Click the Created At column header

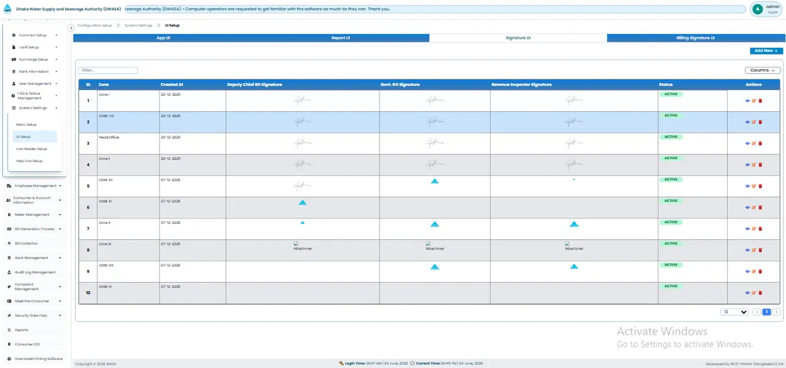coord(172,85)
